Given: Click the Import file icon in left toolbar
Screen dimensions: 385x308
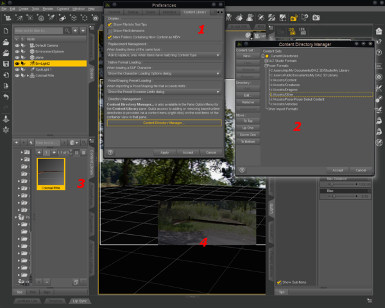Looking at the screenshot, I should (6, 74).
